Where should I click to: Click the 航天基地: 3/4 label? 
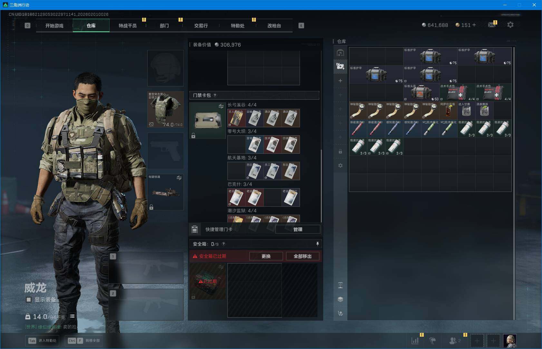click(x=242, y=158)
